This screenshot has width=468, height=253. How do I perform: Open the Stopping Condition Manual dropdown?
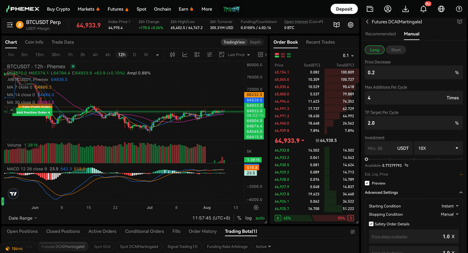450,214
